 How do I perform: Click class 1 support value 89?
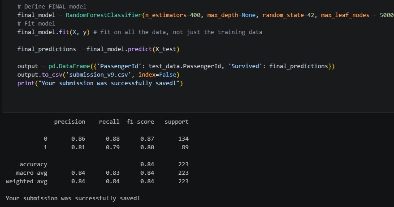click(x=185, y=147)
